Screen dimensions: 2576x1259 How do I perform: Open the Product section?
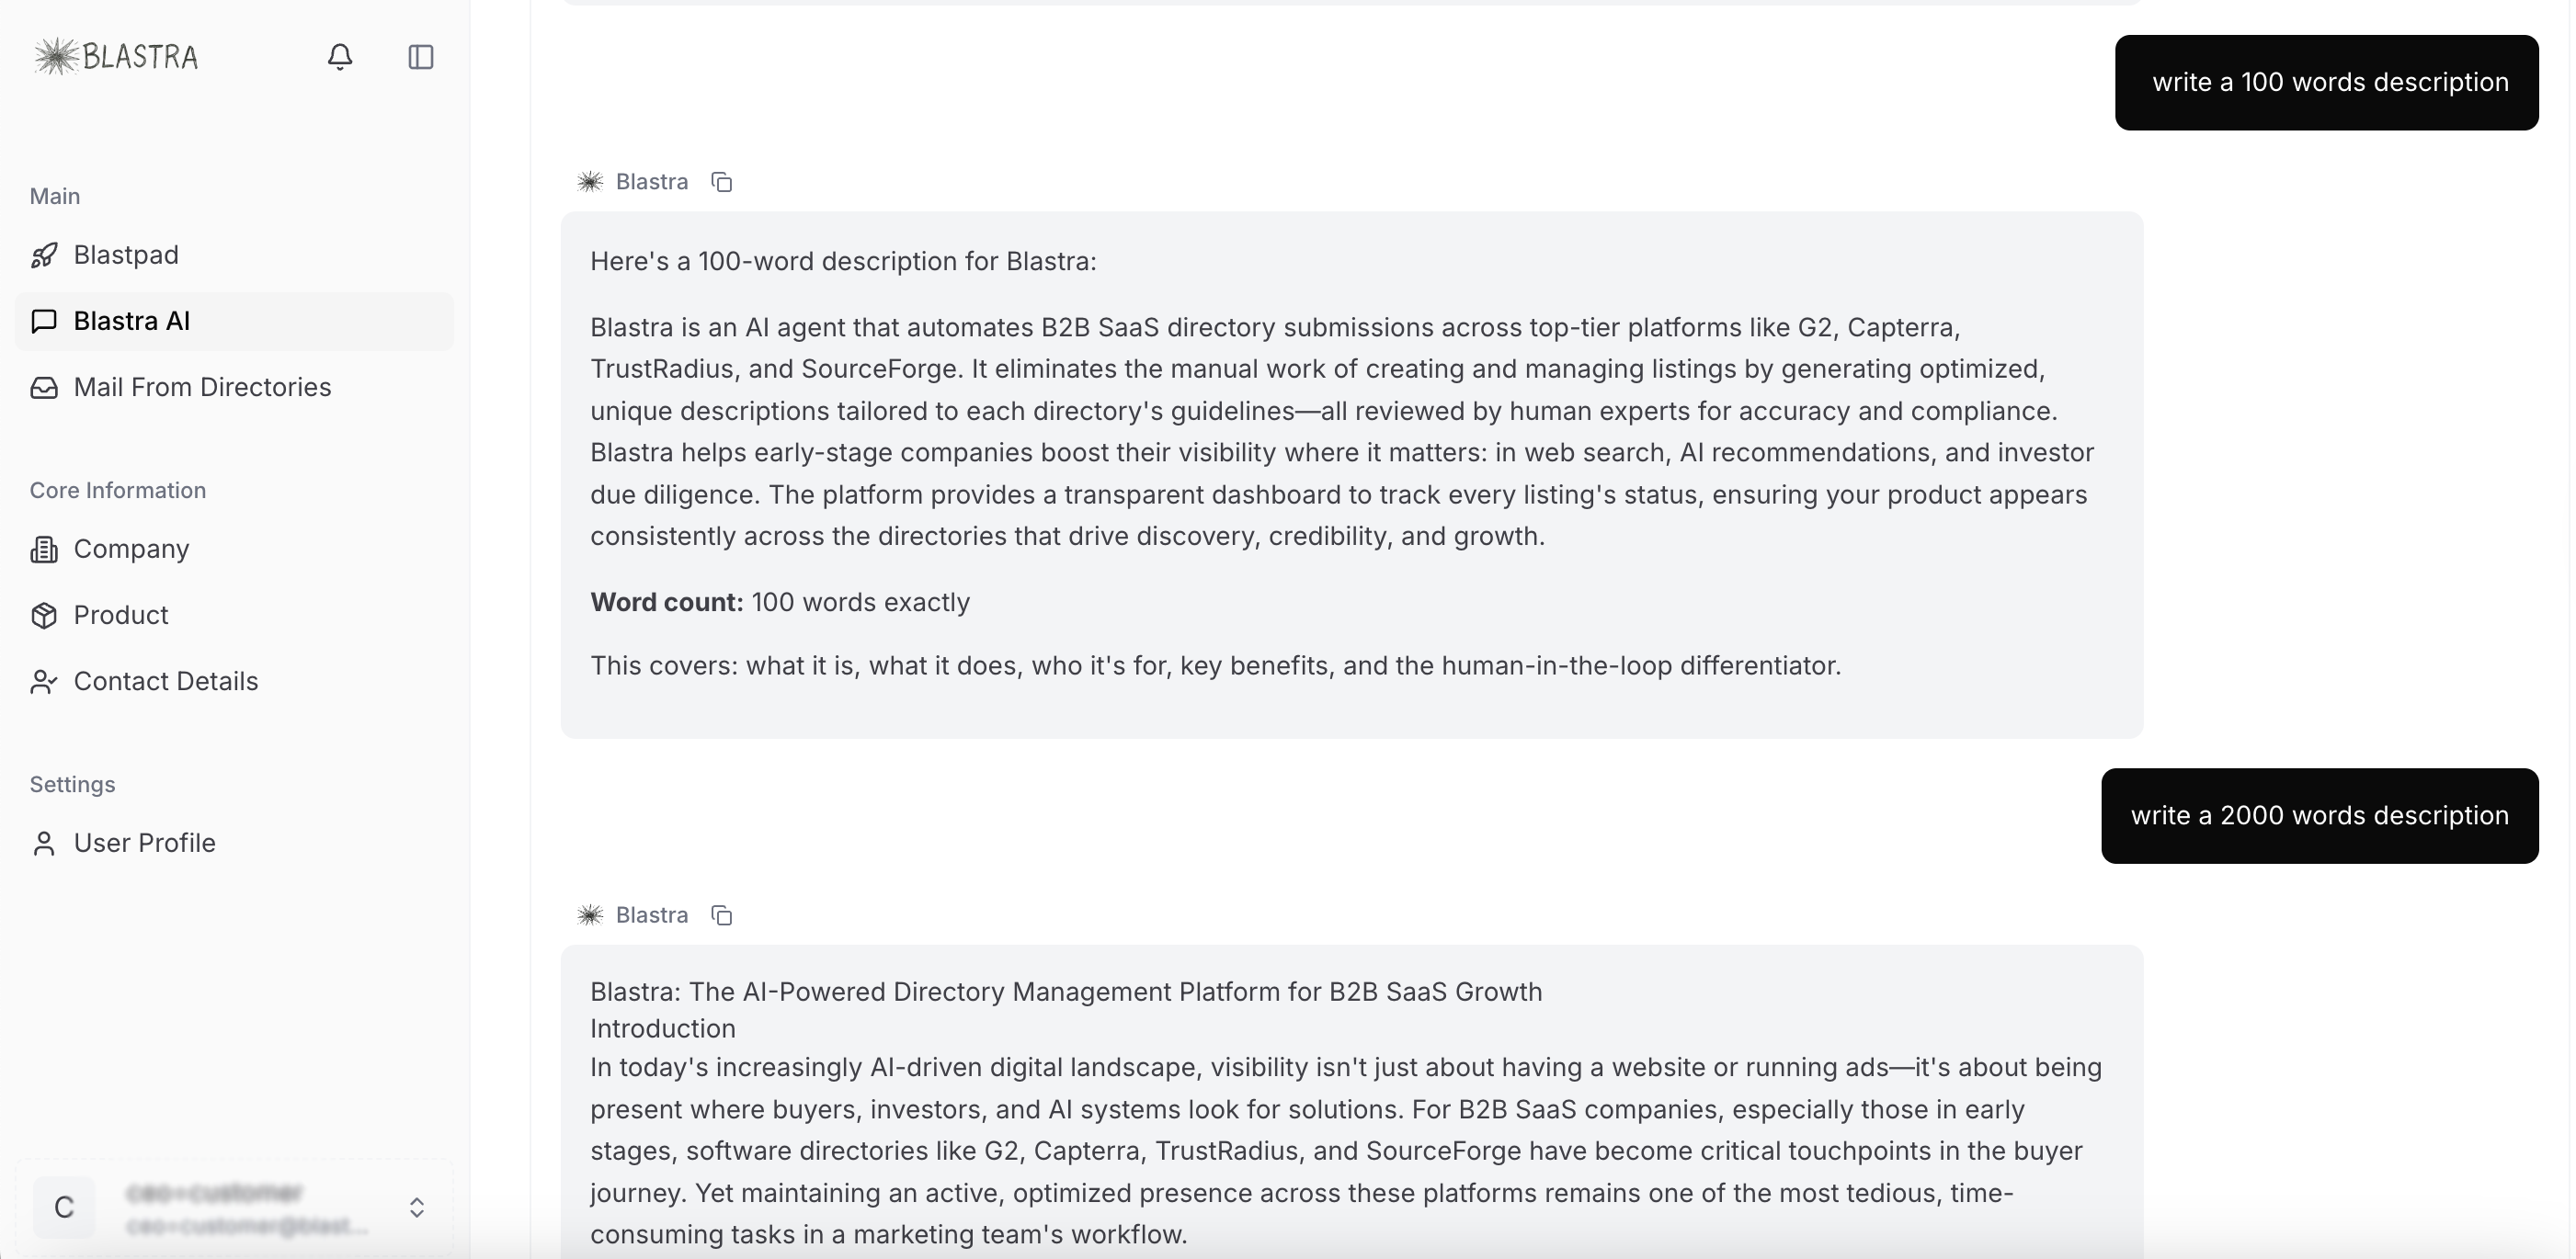[x=121, y=615]
